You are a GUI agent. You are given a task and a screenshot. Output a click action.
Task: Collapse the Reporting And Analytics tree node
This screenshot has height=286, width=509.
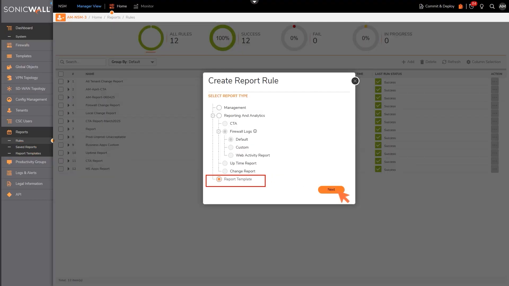tap(213, 115)
